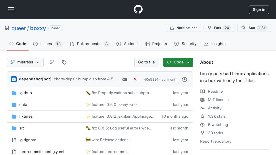Switch to the Insights tab
Viewport: 276px width, 155px height.
click(x=214, y=44)
